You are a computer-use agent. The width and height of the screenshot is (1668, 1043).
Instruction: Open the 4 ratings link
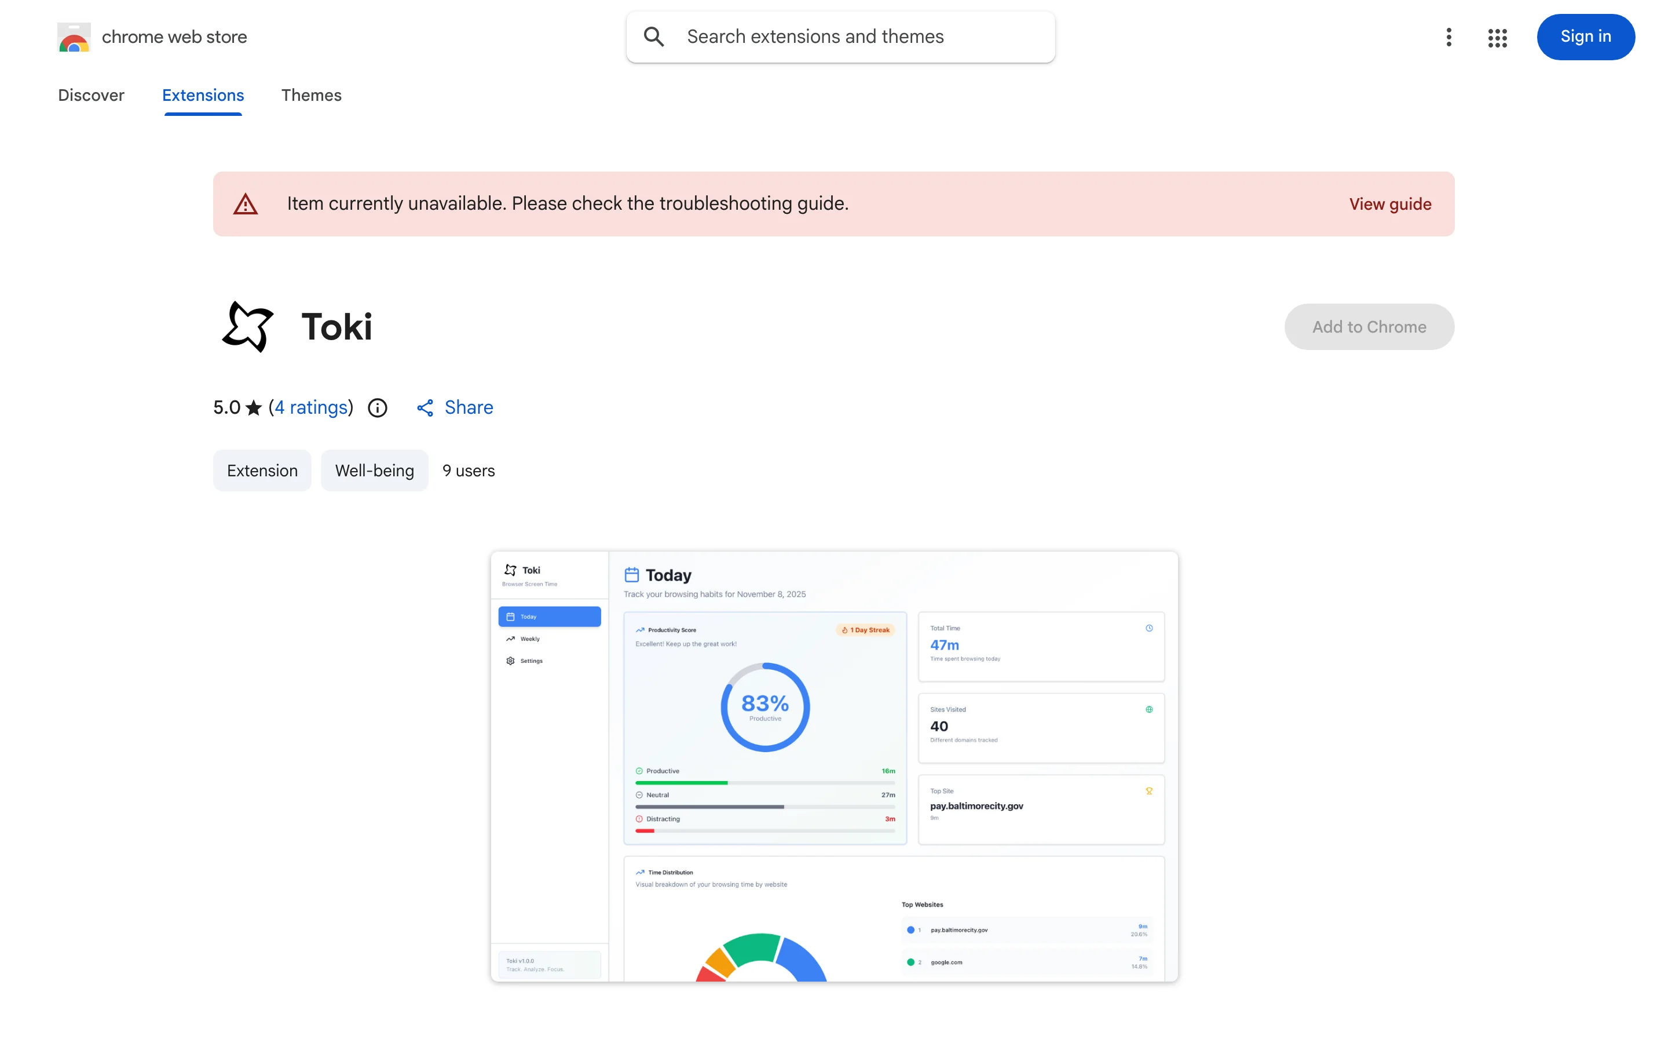point(311,408)
